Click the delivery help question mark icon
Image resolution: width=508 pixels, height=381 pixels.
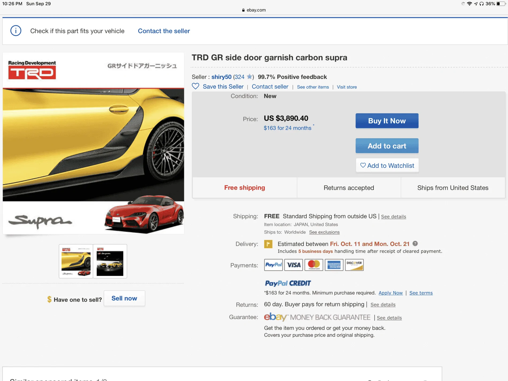[x=415, y=243]
